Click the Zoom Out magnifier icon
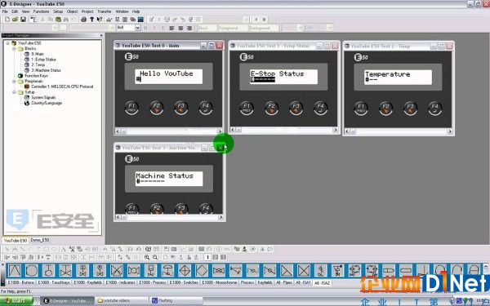Screen dimensions: 490x306 coord(155,257)
